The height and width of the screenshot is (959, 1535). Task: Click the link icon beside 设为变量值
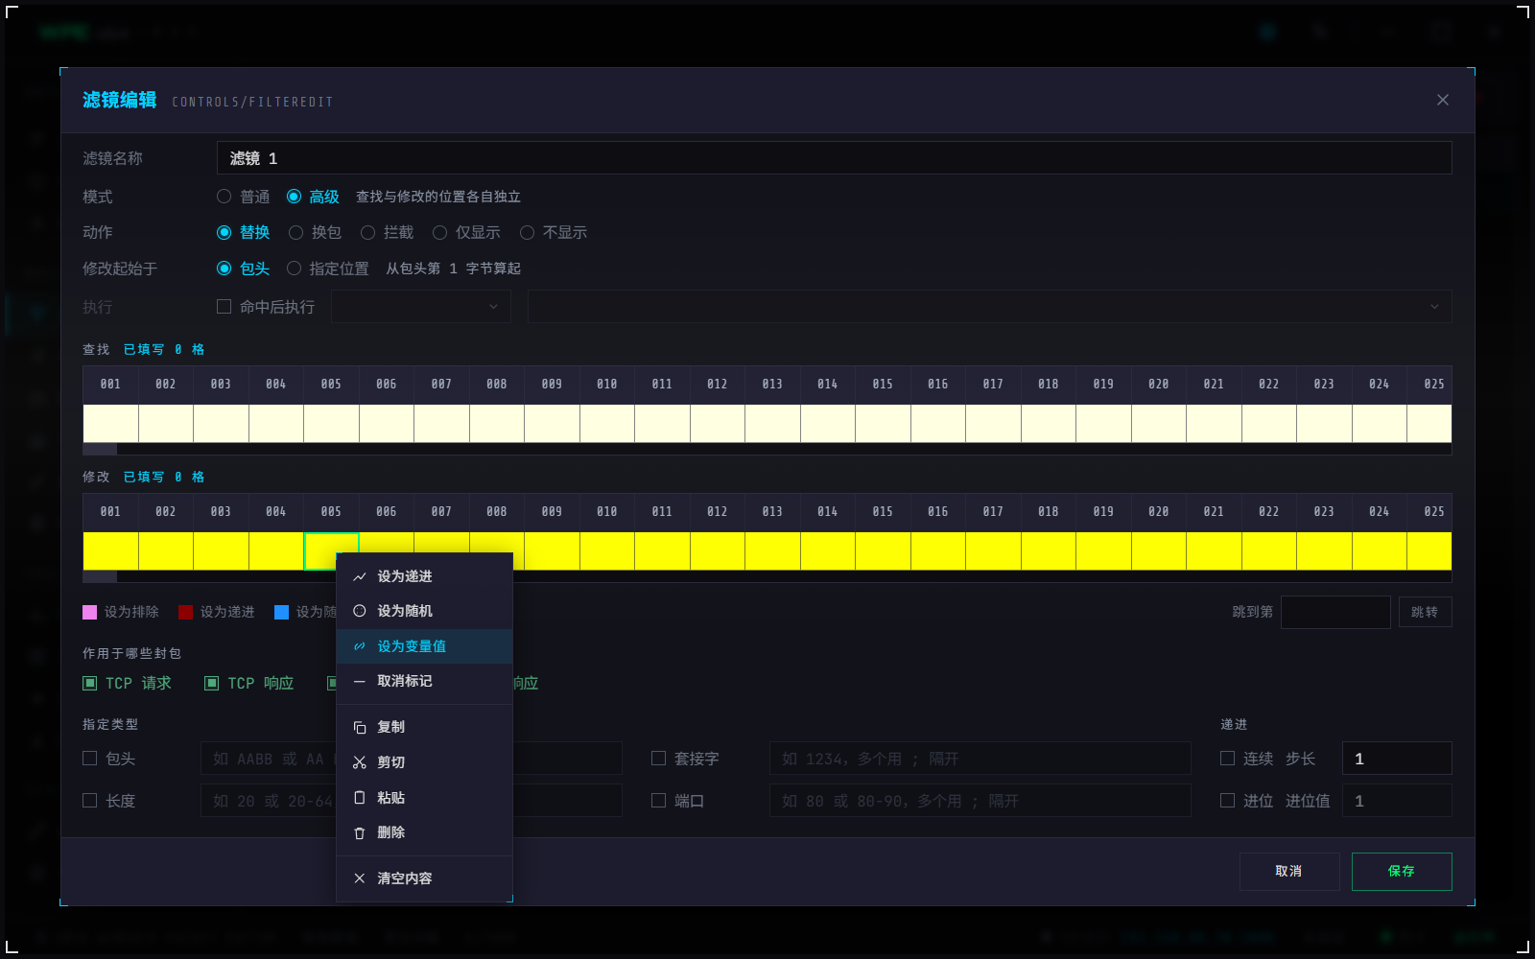click(360, 646)
